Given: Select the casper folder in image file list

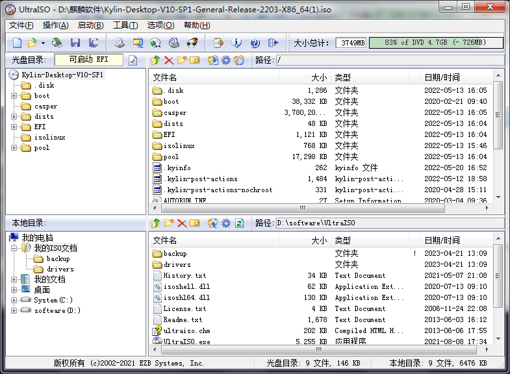Looking at the screenshot, I should pyautogui.click(x=174, y=112).
